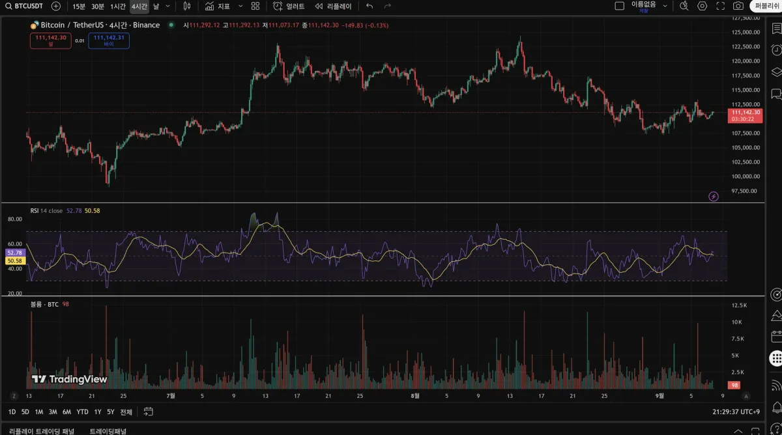Click the TradingView logo

click(x=69, y=379)
